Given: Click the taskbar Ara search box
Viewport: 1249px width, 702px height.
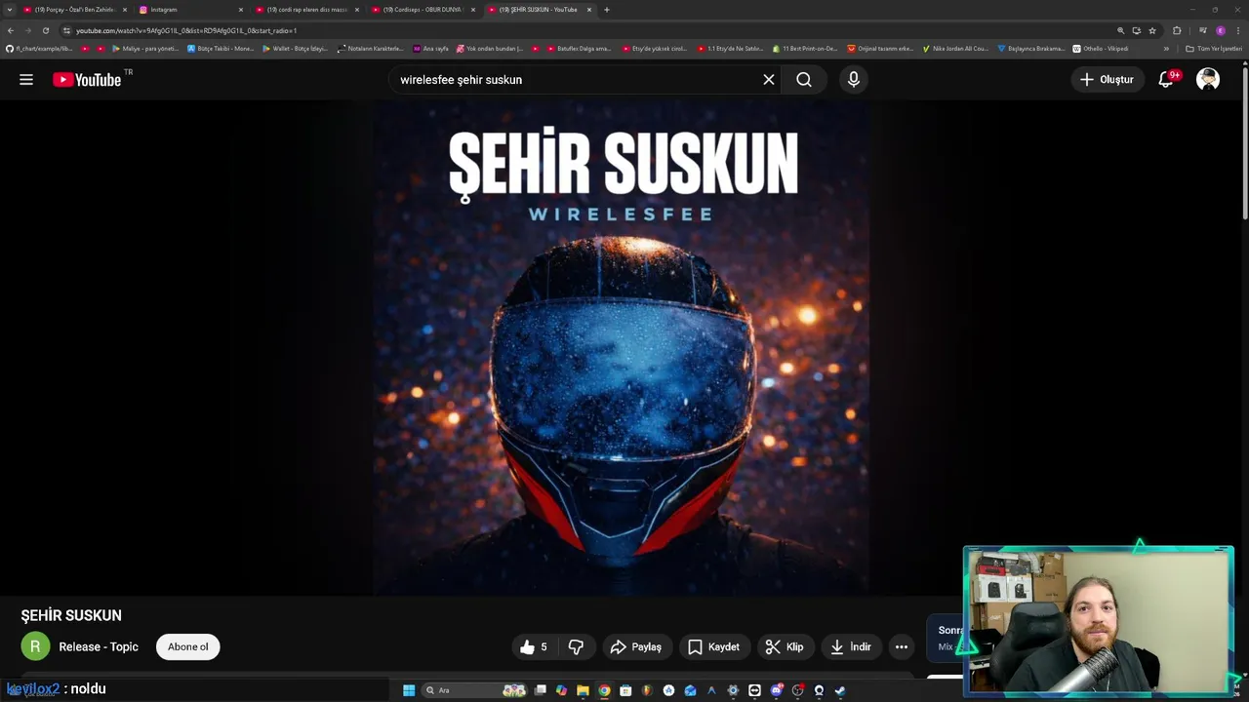Looking at the screenshot, I should [x=474, y=690].
